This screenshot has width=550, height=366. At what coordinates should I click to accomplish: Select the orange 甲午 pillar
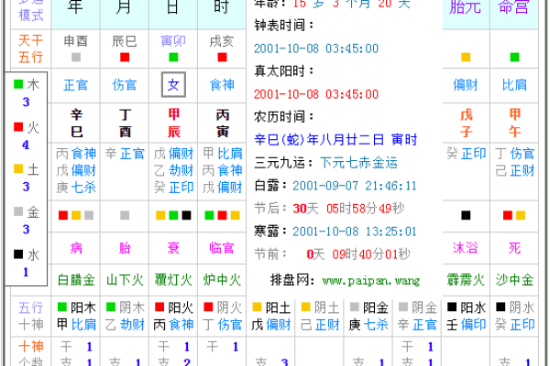coord(514,123)
